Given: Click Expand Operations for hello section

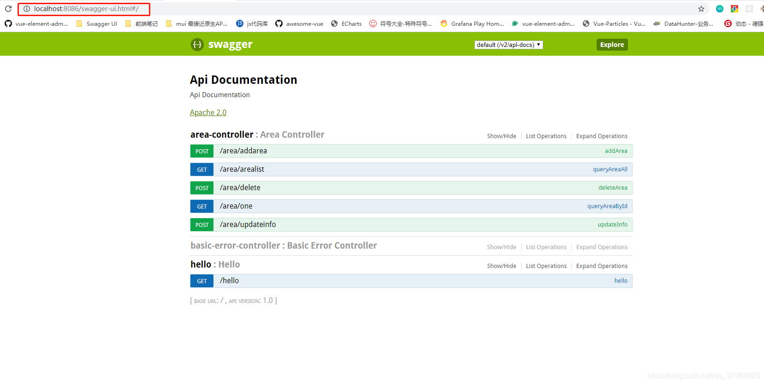Looking at the screenshot, I should [x=602, y=266].
